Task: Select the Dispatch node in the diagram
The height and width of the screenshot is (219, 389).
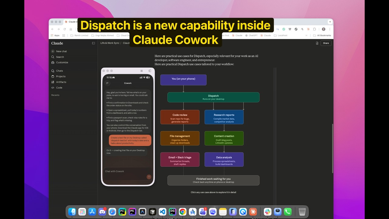Action: click(213, 97)
